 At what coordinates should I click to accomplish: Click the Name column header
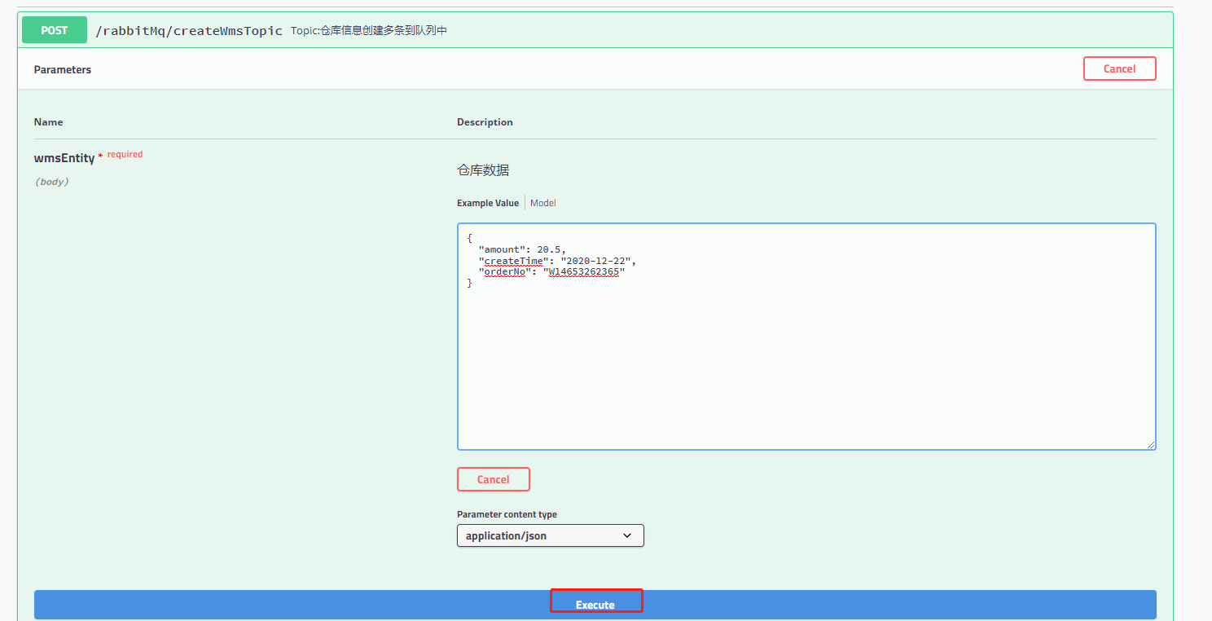pos(48,122)
